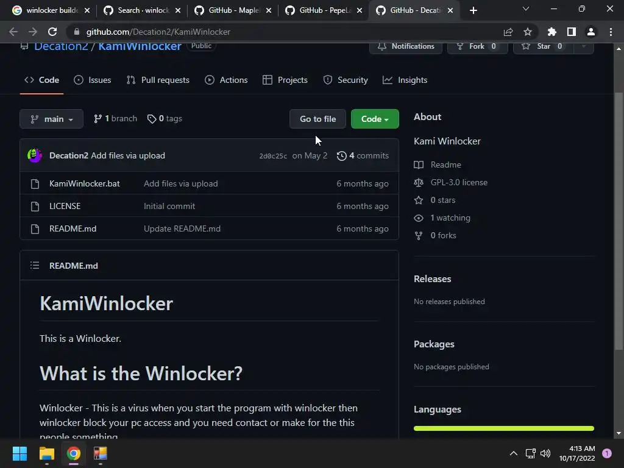Open a new browser tab

pyautogui.click(x=473, y=10)
